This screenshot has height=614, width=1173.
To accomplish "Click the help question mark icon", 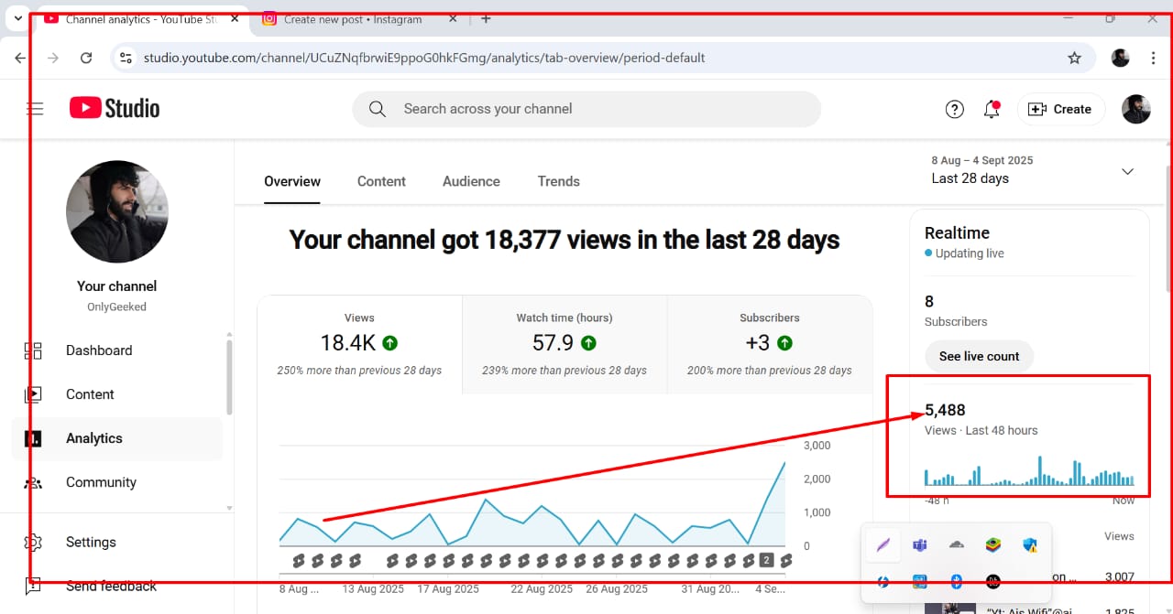I will click(x=954, y=109).
